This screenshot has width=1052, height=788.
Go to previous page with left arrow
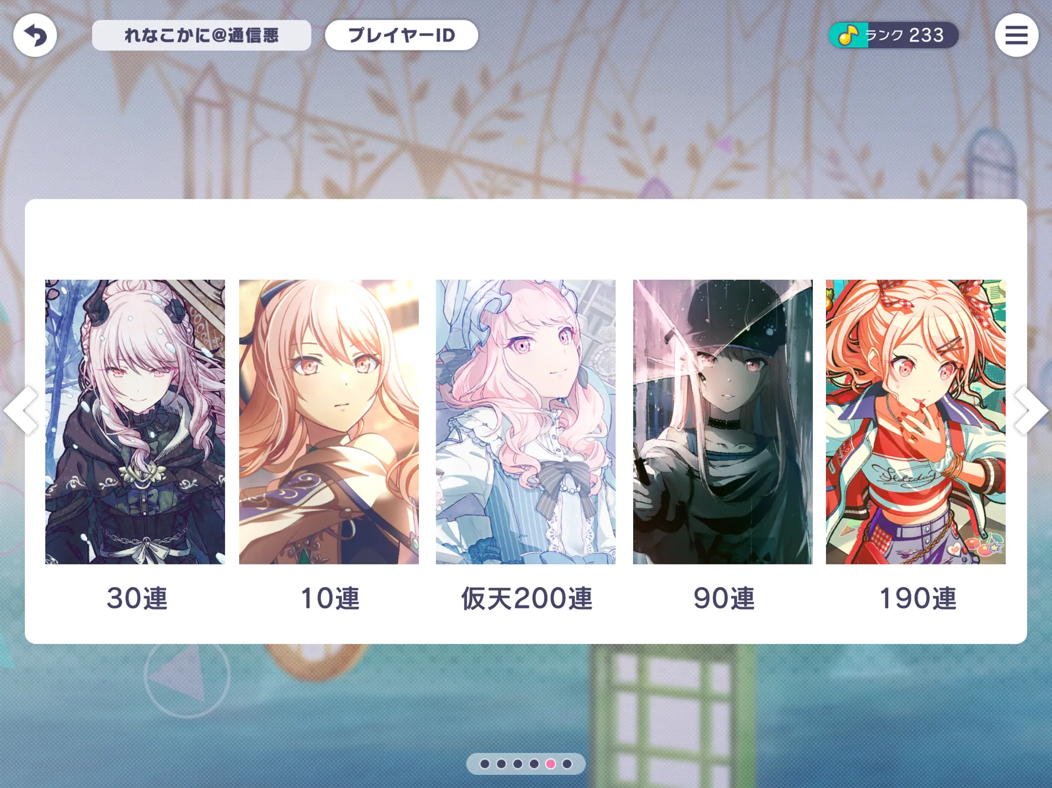(21, 410)
